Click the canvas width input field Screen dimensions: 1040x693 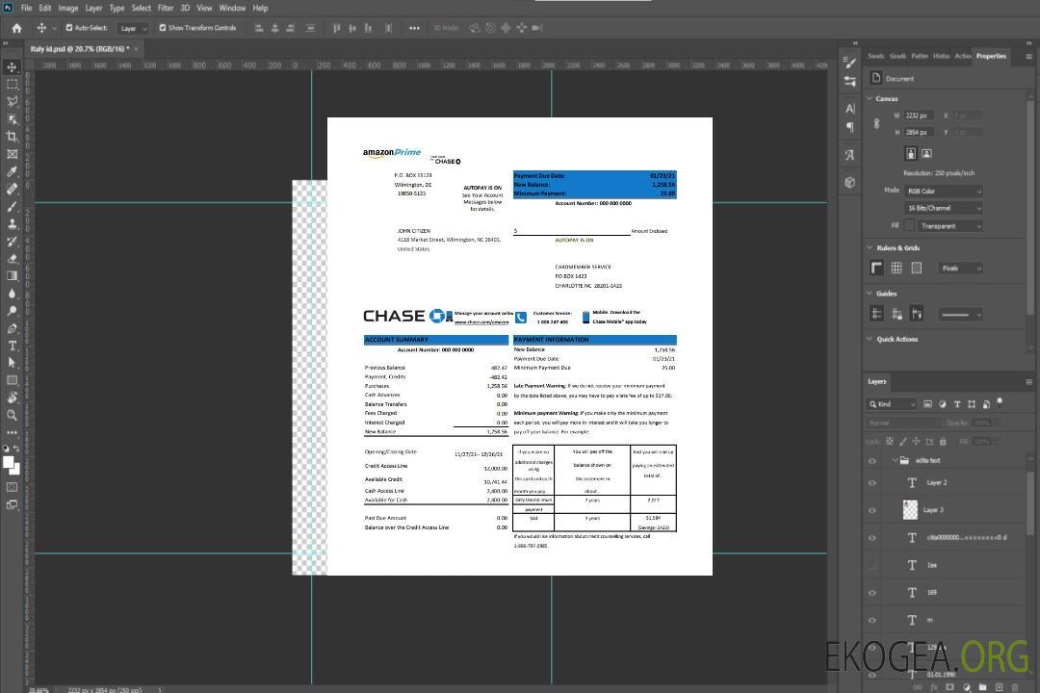(x=920, y=115)
